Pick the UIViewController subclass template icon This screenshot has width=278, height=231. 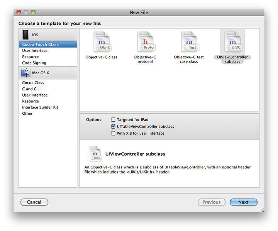232,42
